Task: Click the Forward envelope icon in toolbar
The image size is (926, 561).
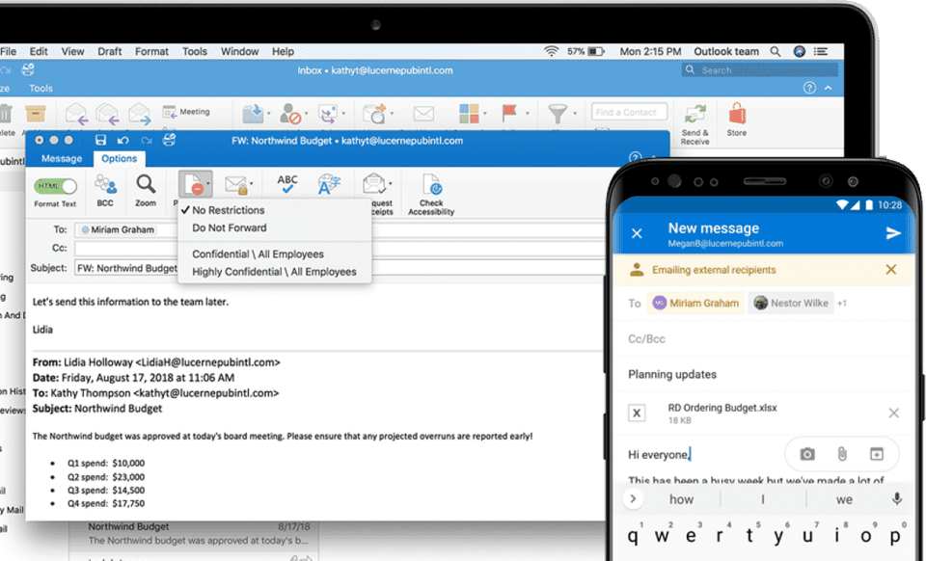Action: coord(139,114)
